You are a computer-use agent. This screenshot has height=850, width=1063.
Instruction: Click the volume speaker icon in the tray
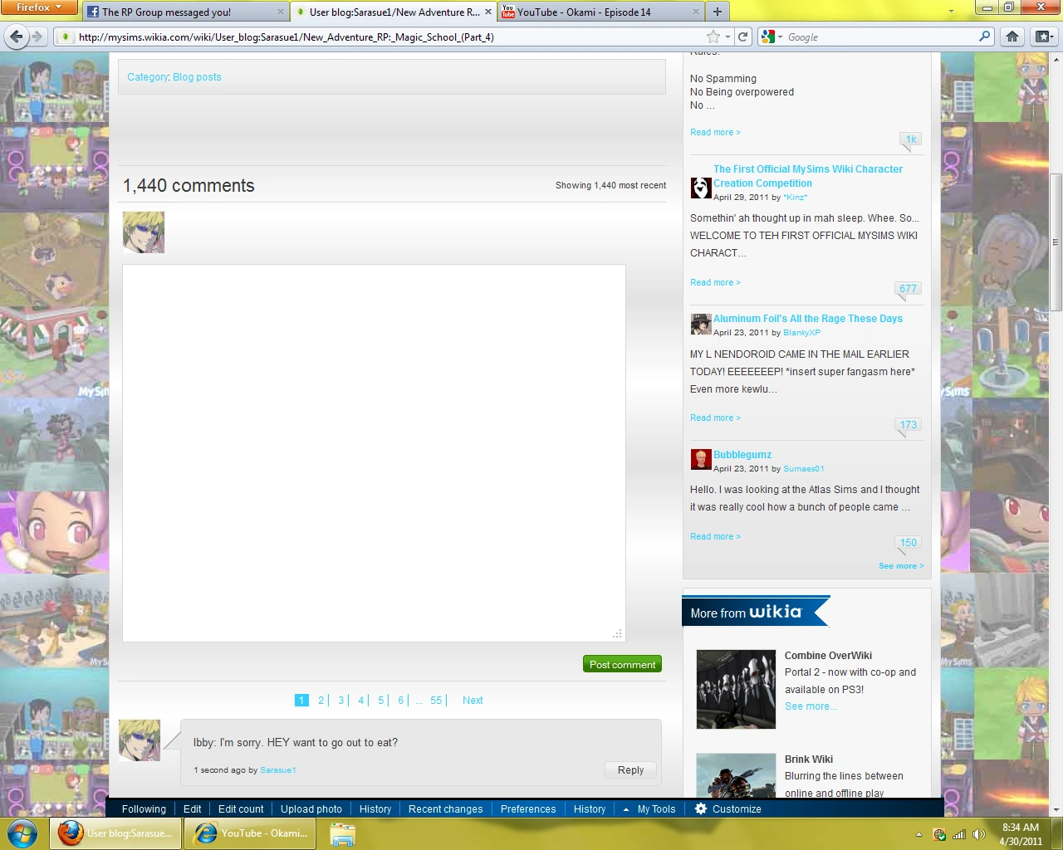(980, 834)
